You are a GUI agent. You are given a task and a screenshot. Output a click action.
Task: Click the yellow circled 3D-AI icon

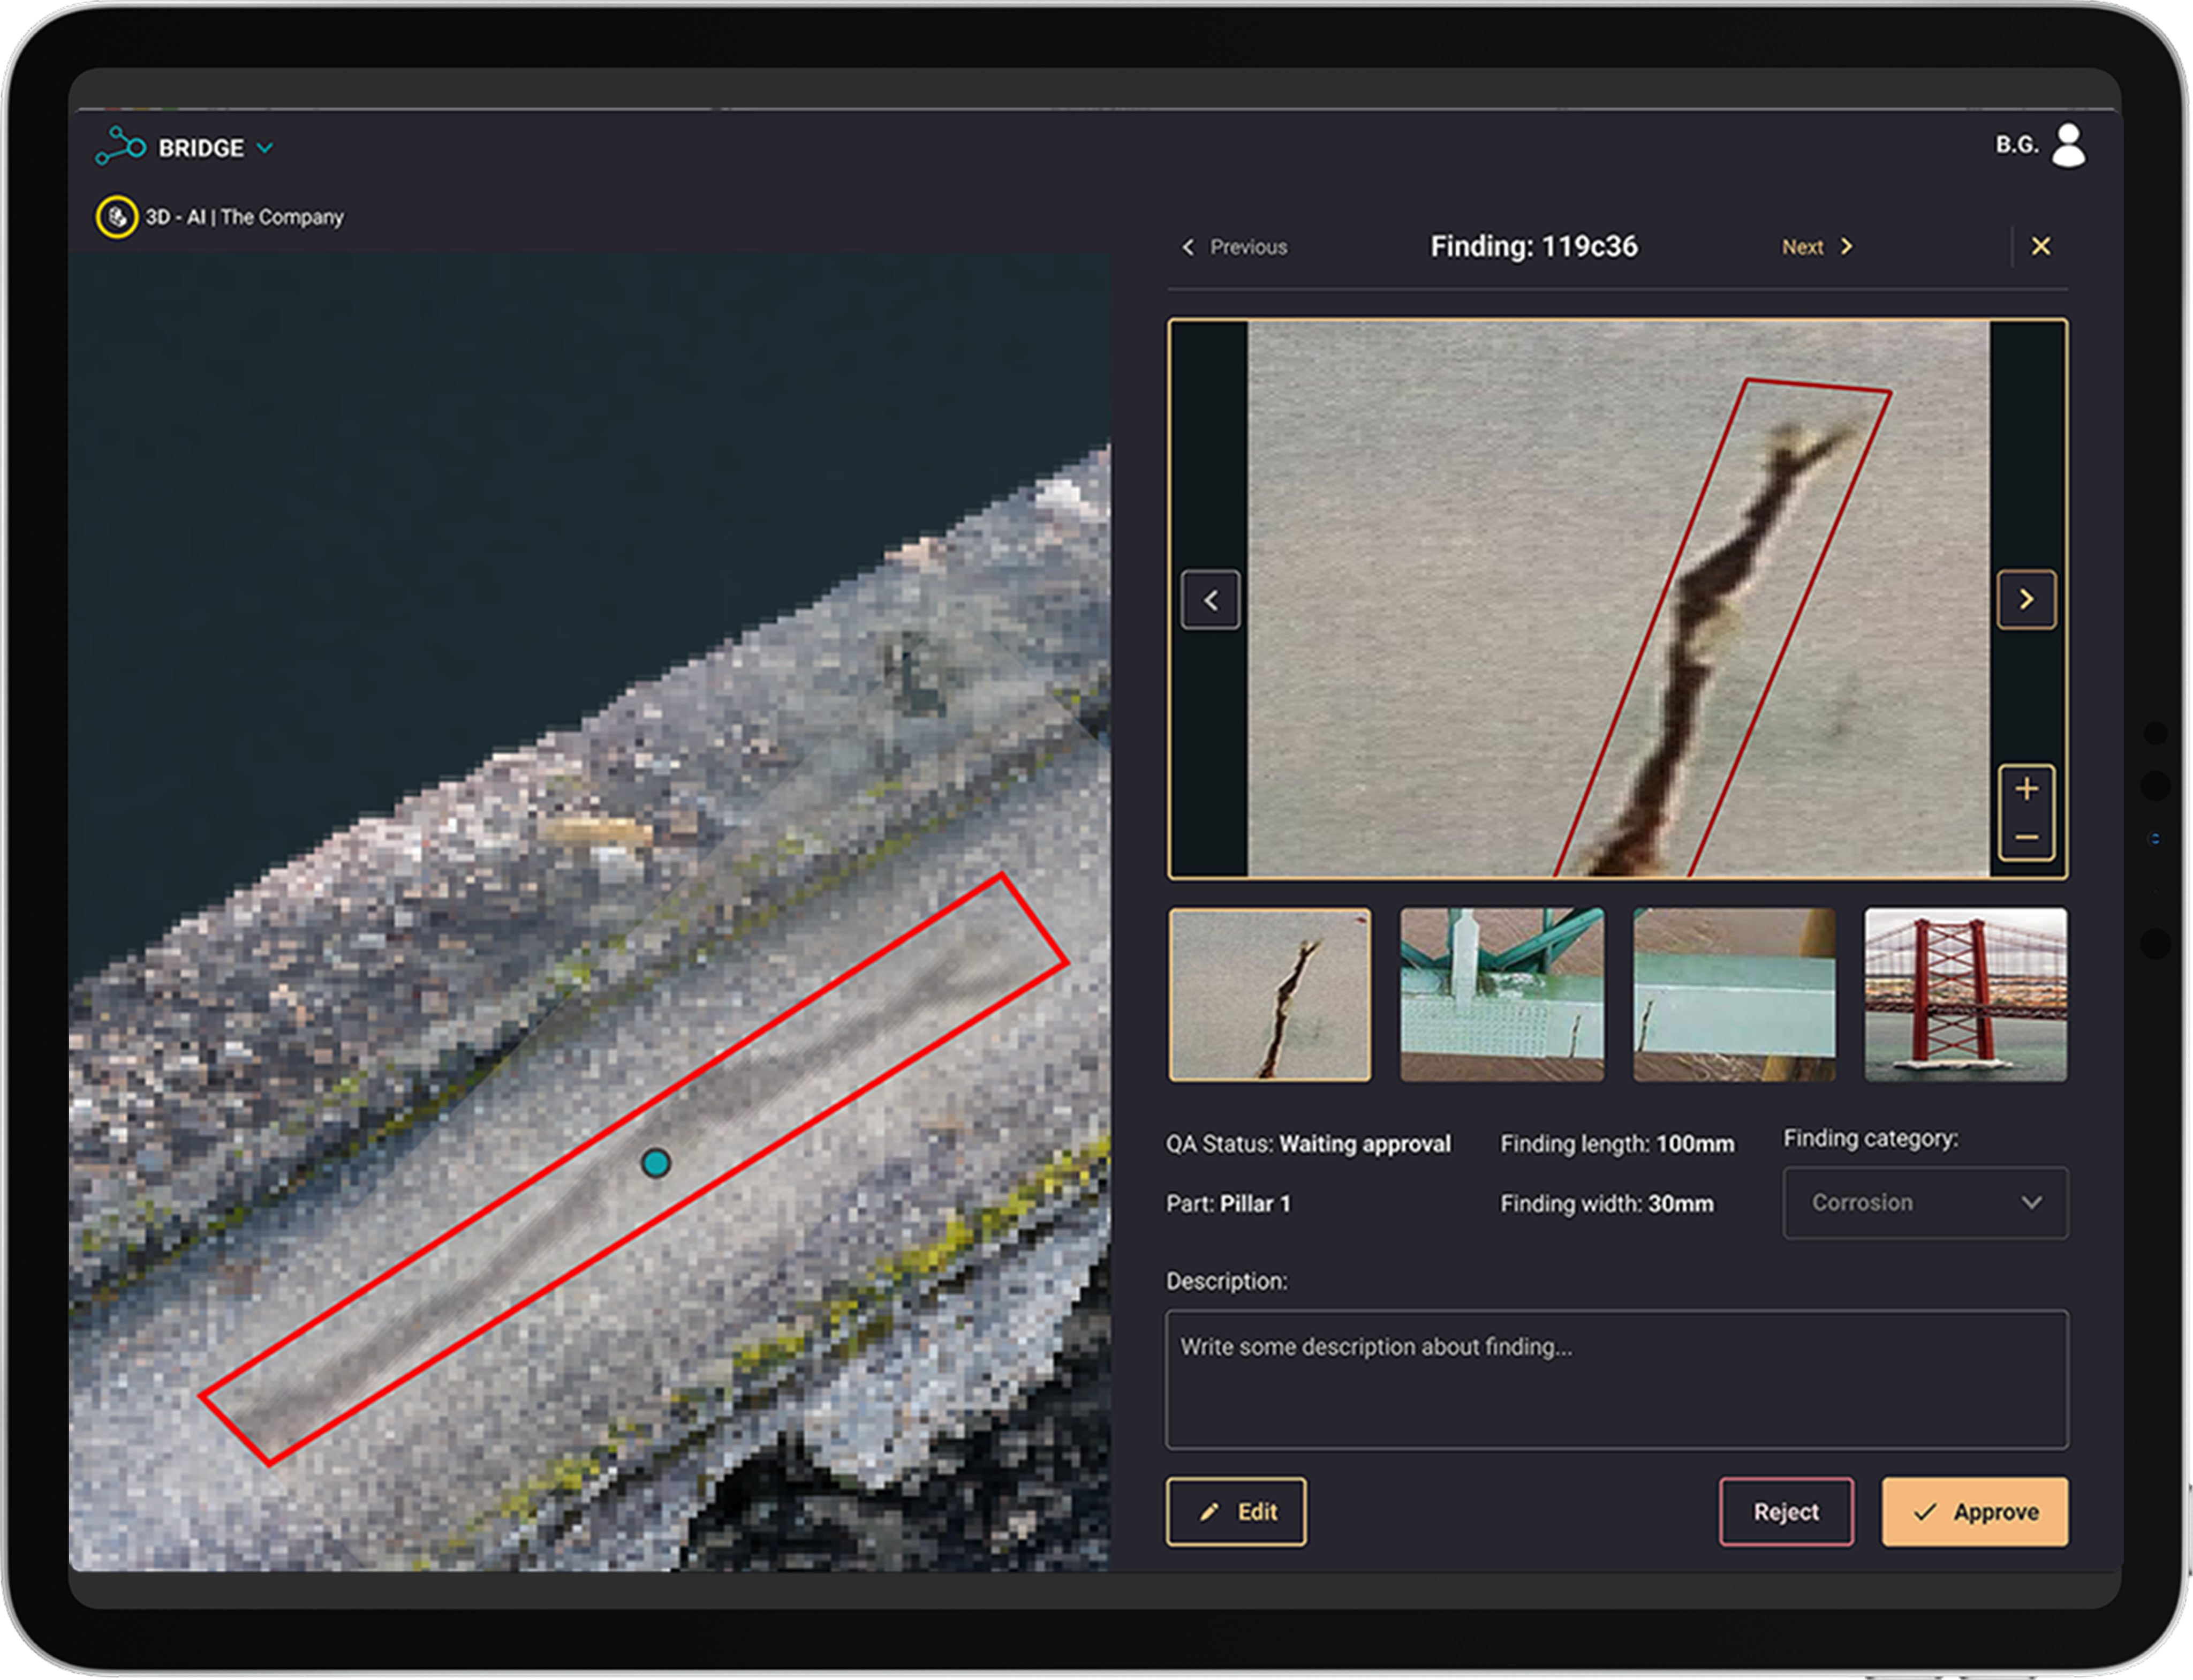(117, 217)
